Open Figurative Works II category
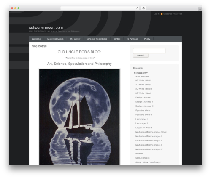 pyautogui.click(x=143, y=115)
